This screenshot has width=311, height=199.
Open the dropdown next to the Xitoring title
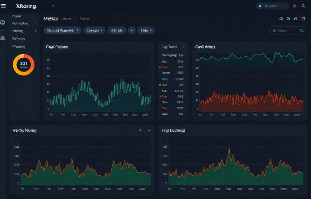(x=53, y=6)
